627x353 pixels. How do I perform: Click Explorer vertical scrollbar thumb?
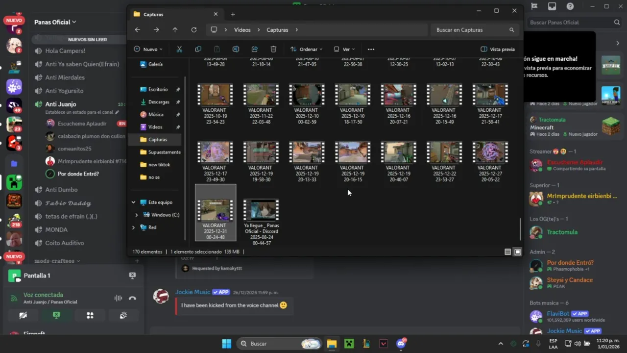(520, 229)
